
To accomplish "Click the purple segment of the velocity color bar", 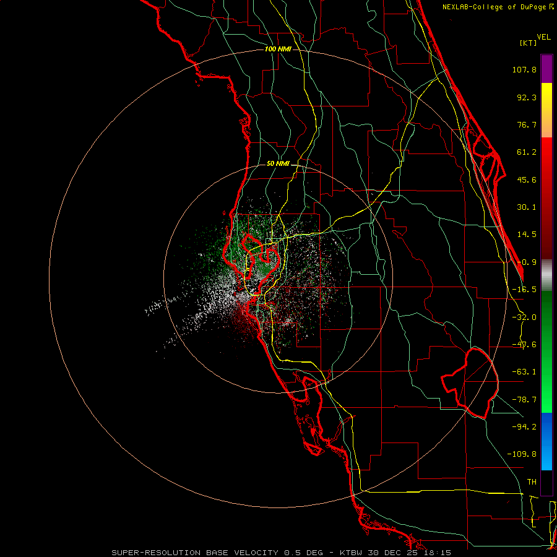I will (546, 69).
